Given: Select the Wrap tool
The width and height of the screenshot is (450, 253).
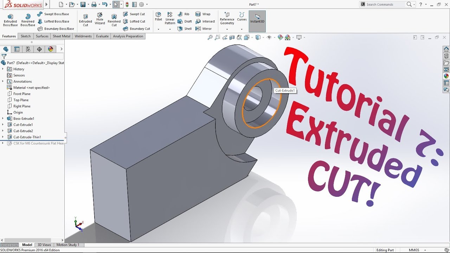Looking at the screenshot, I should click(x=203, y=14).
